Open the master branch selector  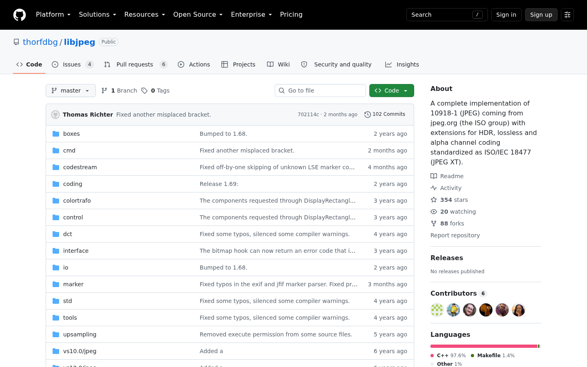71,91
